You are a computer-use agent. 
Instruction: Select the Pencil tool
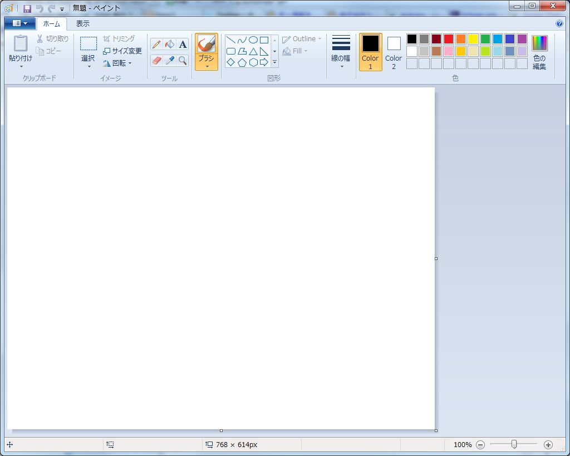coord(156,44)
